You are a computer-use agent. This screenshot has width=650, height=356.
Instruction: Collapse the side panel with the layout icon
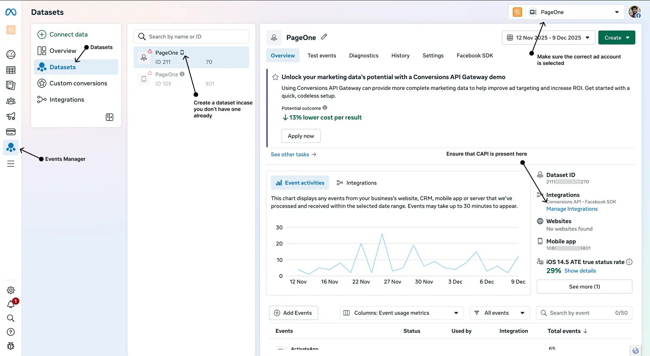110,117
